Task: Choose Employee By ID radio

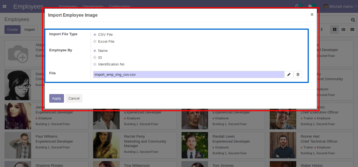Action: click(95, 58)
